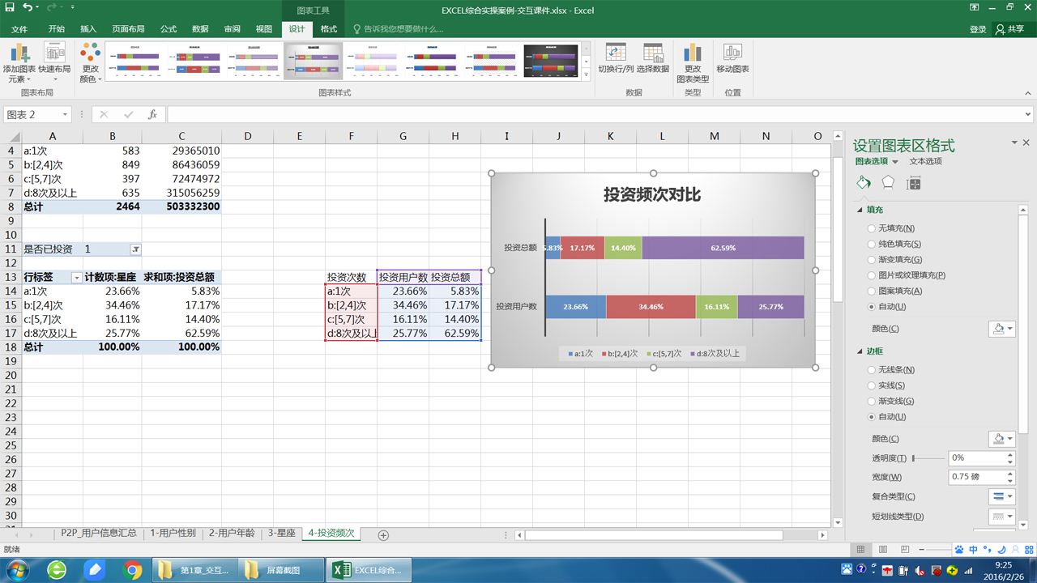
Task: Open the Customize Quick Access Toolbar dropdown
Action: pyautogui.click(x=72, y=8)
